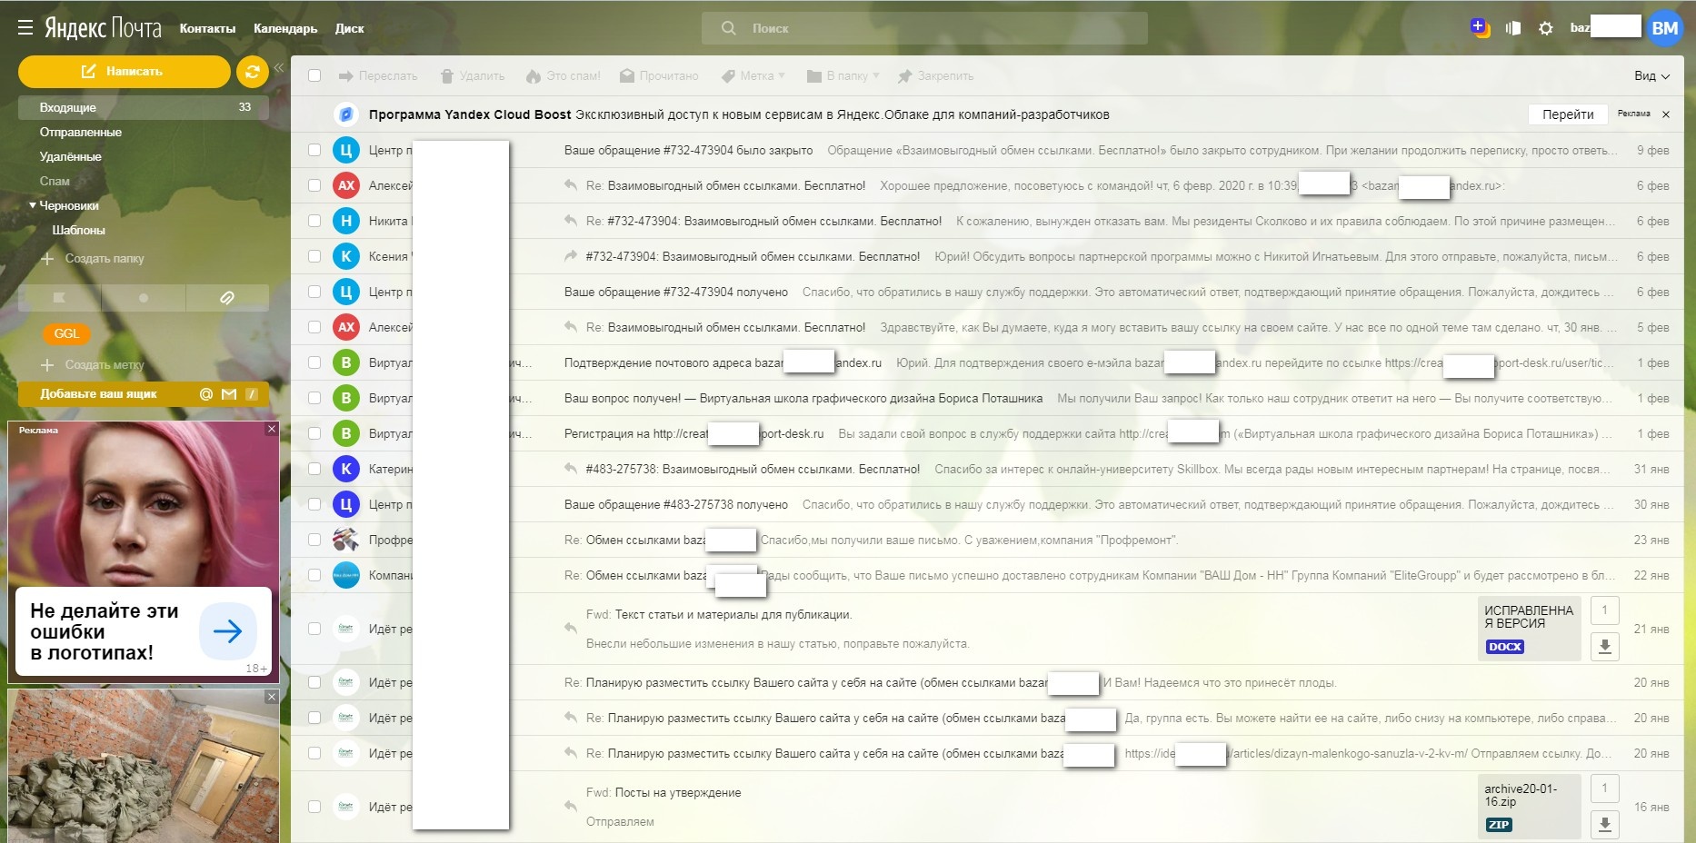Add mailbox via @ icon
Image resolution: width=1696 pixels, height=843 pixels.
coord(206,394)
